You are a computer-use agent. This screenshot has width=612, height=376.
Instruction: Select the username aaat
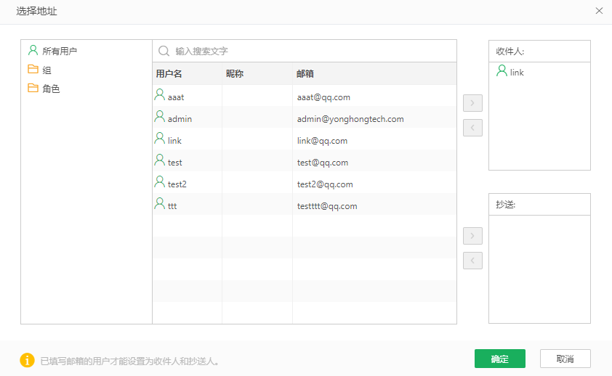(176, 97)
